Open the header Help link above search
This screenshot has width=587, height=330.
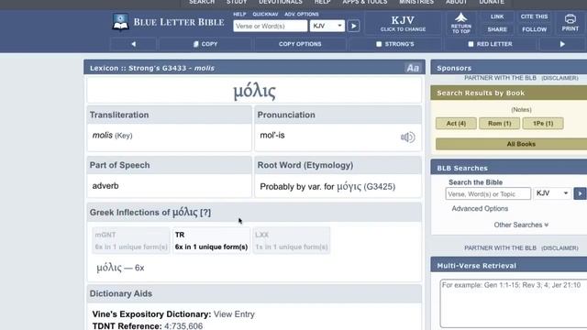[239, 15]
